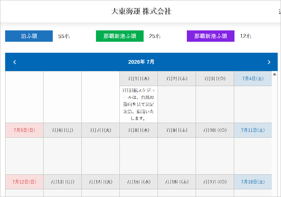
Task: Click the calendar scrollbar up arrow
Action: (274, 74)
